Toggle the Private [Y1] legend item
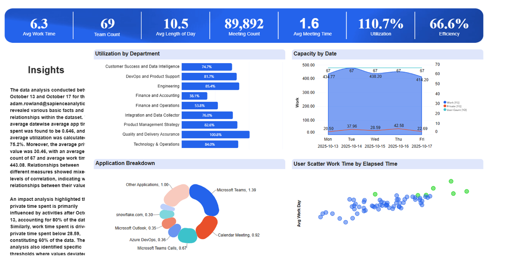Screen dimensions: 505x268 click(454, 106)
